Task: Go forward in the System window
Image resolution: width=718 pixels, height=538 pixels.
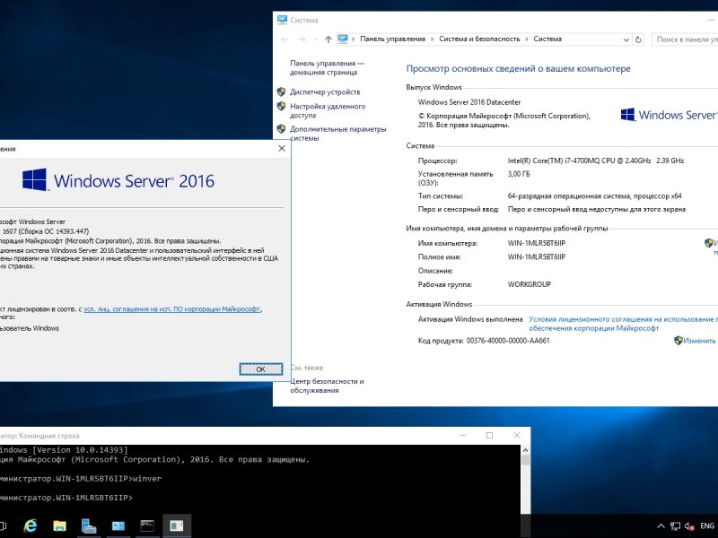Action: [x=302, y=39]
